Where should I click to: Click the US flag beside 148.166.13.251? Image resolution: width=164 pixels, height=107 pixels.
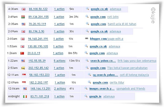pyautogui.click(x=25, y=89)
